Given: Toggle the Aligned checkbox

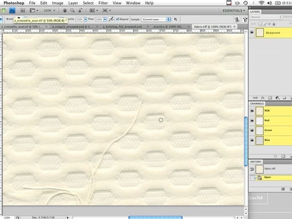Looking at the screenshot, I should click(117, 19).
